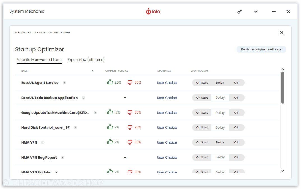Choose Delay for EaseUS Todo Backup Application
This screenshot has height=189, width=301.
click(220, 98)
